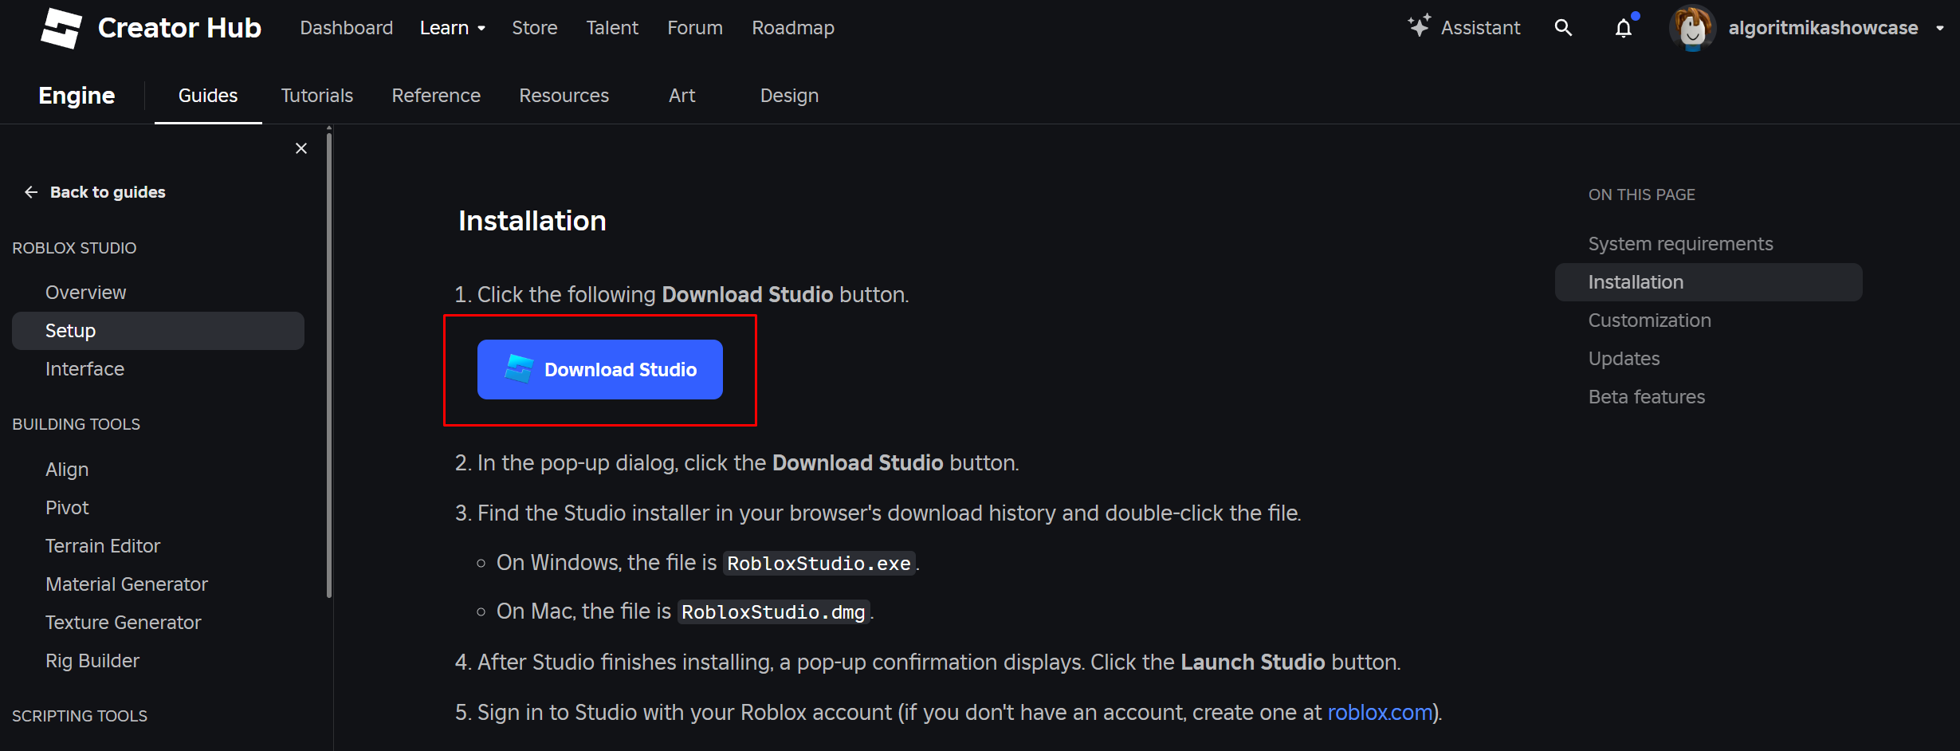
Task: Follow the roblox.com link
Action: pos(1379,713)
